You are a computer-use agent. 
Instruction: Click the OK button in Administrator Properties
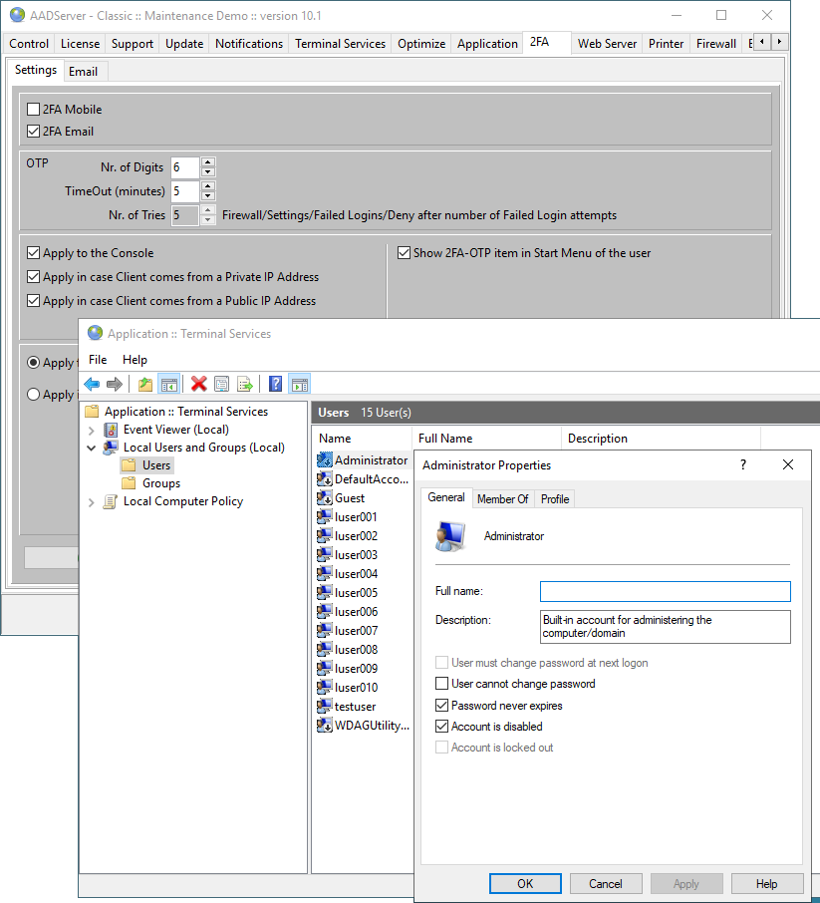coord(525,883)
